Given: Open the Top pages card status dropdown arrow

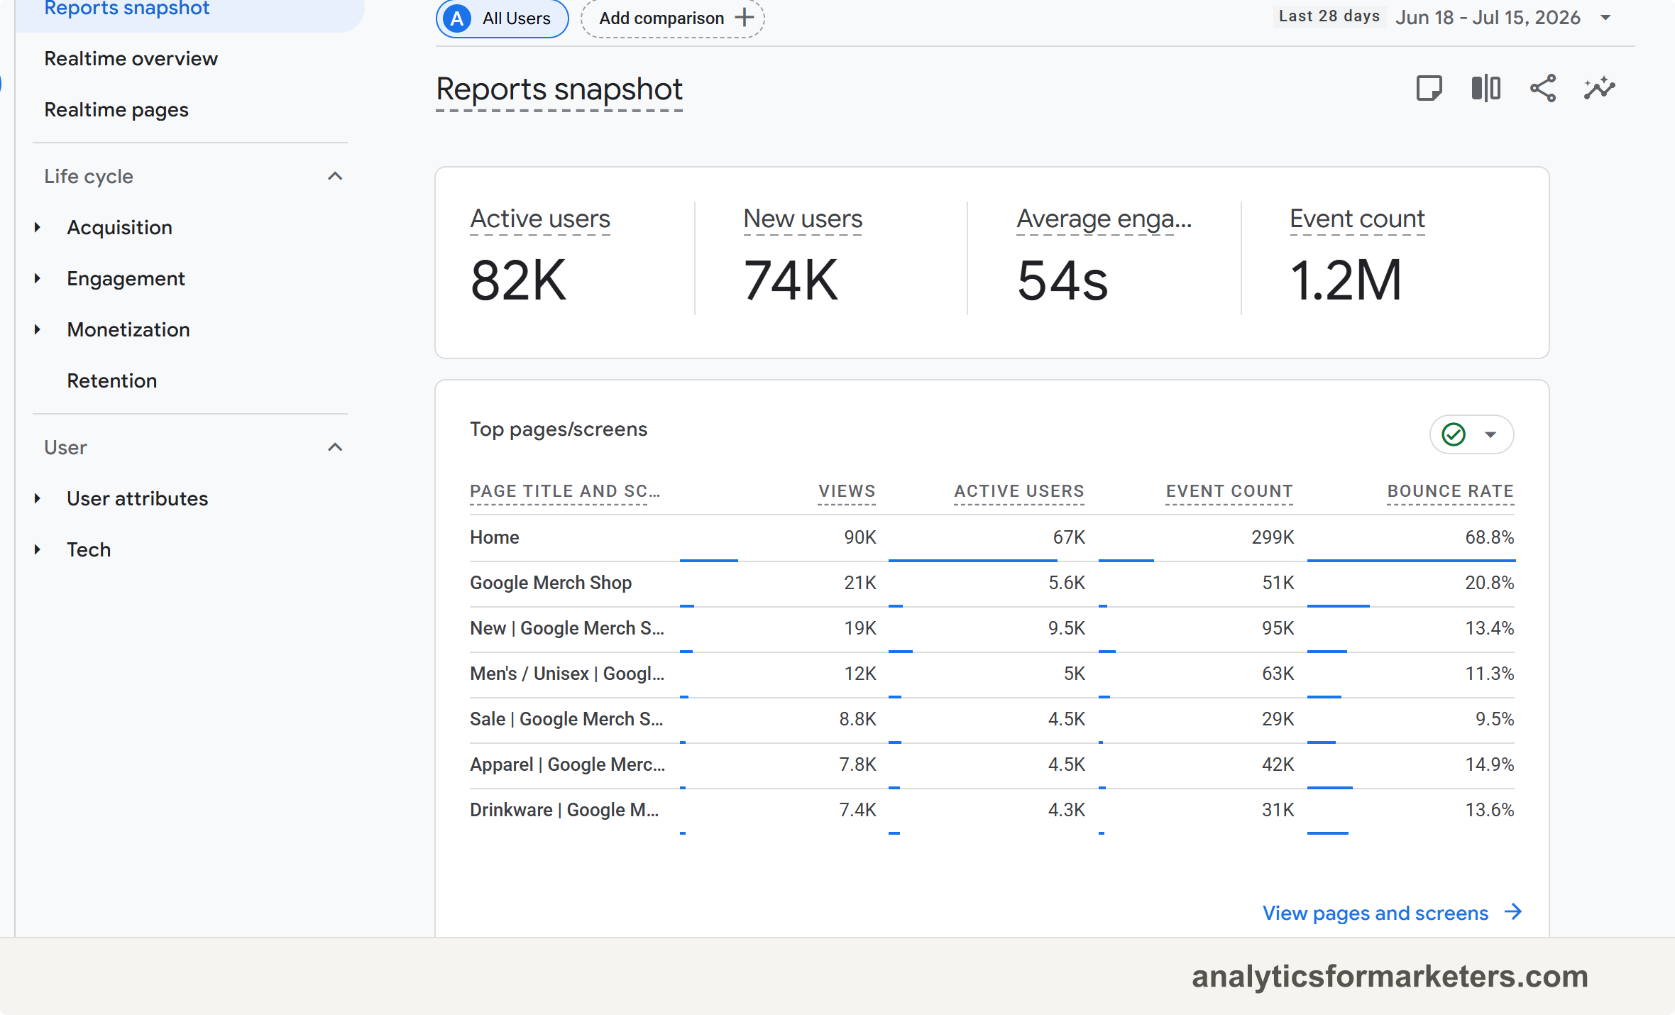Looking at the screenshot, I should click(x=1490, y=434).
